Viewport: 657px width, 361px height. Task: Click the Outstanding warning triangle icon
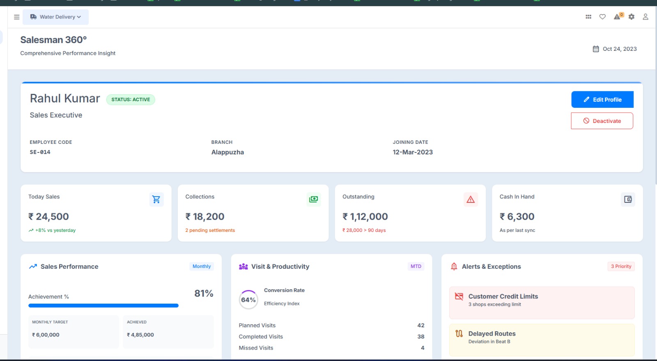[471, 200]
